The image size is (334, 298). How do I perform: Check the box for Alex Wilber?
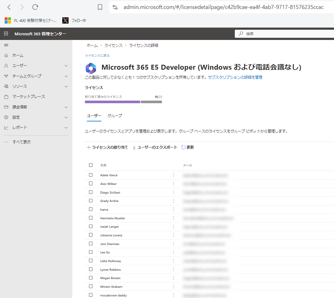pos(91,183)
